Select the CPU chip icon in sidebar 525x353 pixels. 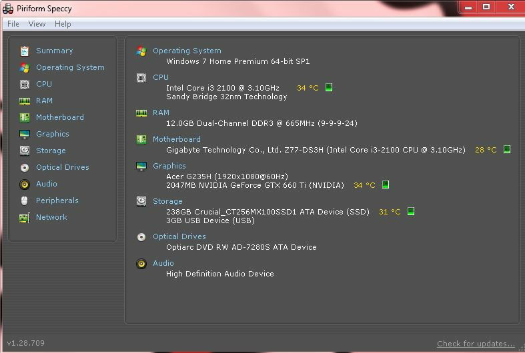25,84
